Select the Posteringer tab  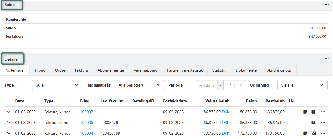15,70
